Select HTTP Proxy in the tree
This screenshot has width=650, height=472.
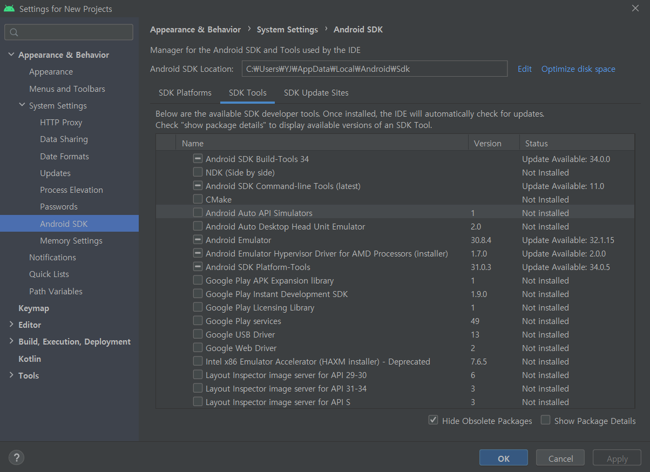[x=61, y=123]
